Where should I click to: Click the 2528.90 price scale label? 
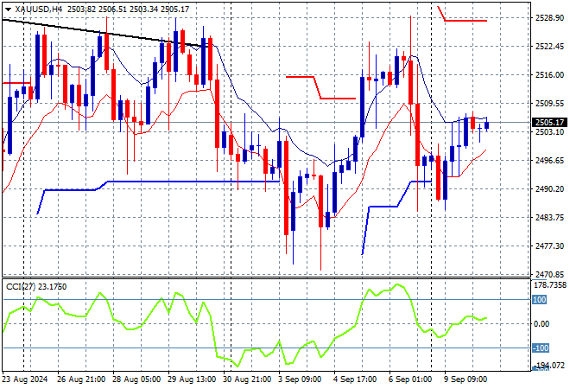[549, 18]
